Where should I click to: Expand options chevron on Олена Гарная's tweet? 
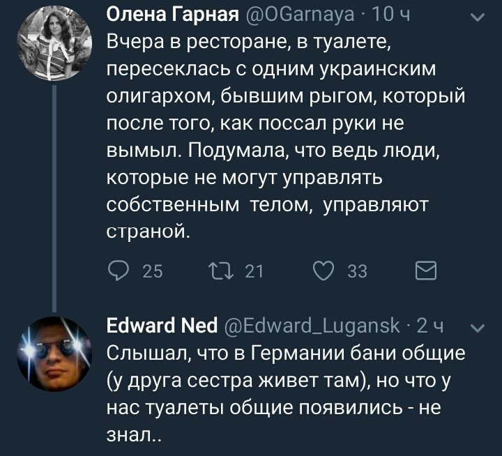point(478,17)
